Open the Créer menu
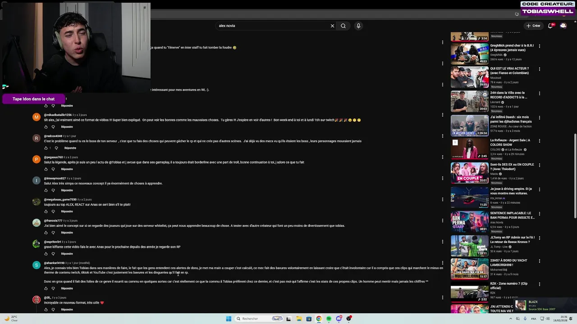The height and width of the screenshot is (324, 577). [533, 26]
